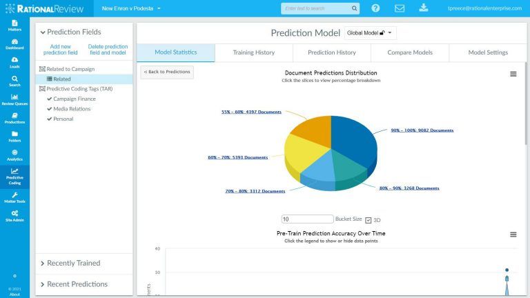Open the Loads cloud icon
The height and width of the screenshot is (298, 530).
pos(14,63)
